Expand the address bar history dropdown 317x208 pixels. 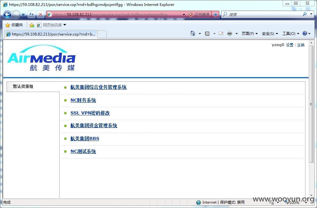tap(184, 15)
